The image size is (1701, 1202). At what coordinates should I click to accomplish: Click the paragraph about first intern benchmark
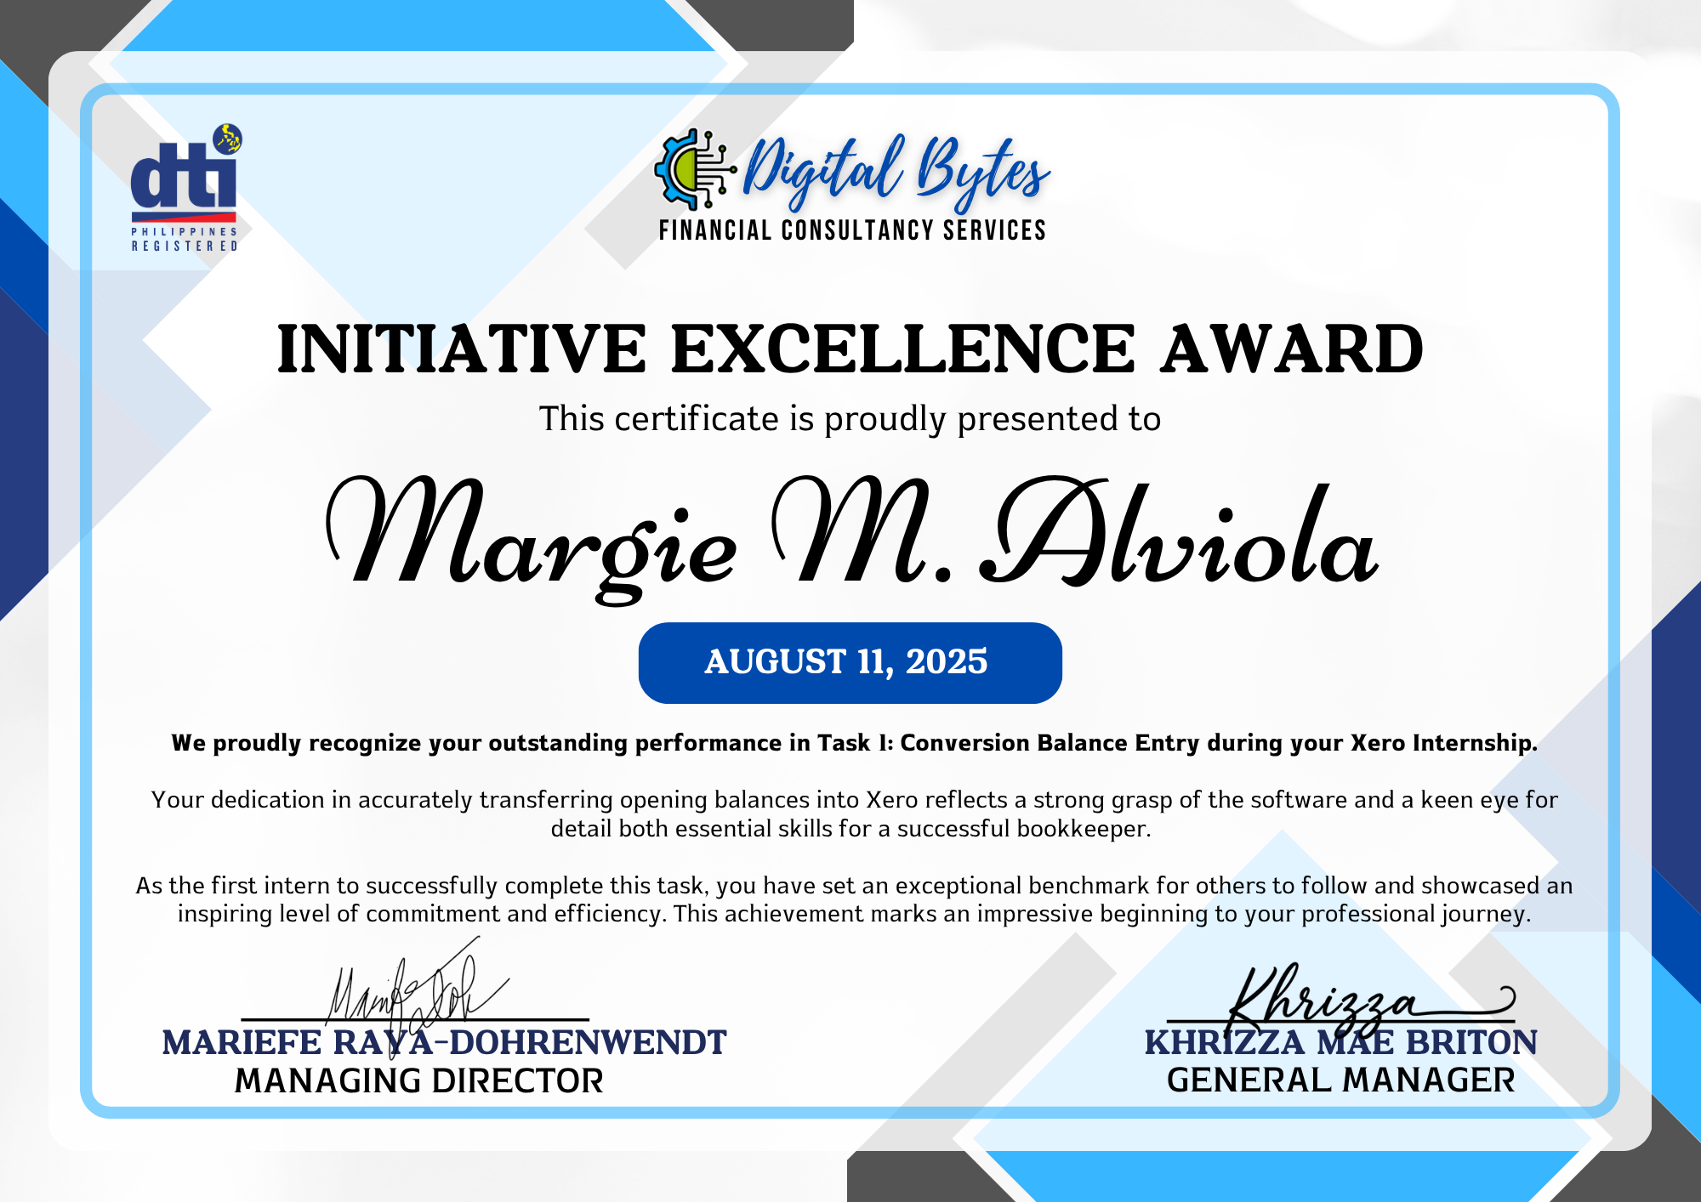(854, 899)
